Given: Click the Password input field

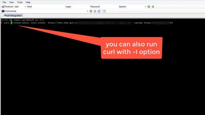Looking at the screenshot, I should point(109,7).
